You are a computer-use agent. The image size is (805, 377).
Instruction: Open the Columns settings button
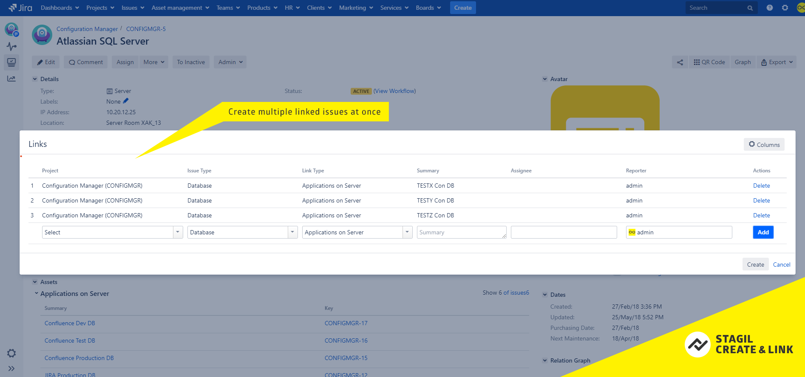[x=764, y=144]
